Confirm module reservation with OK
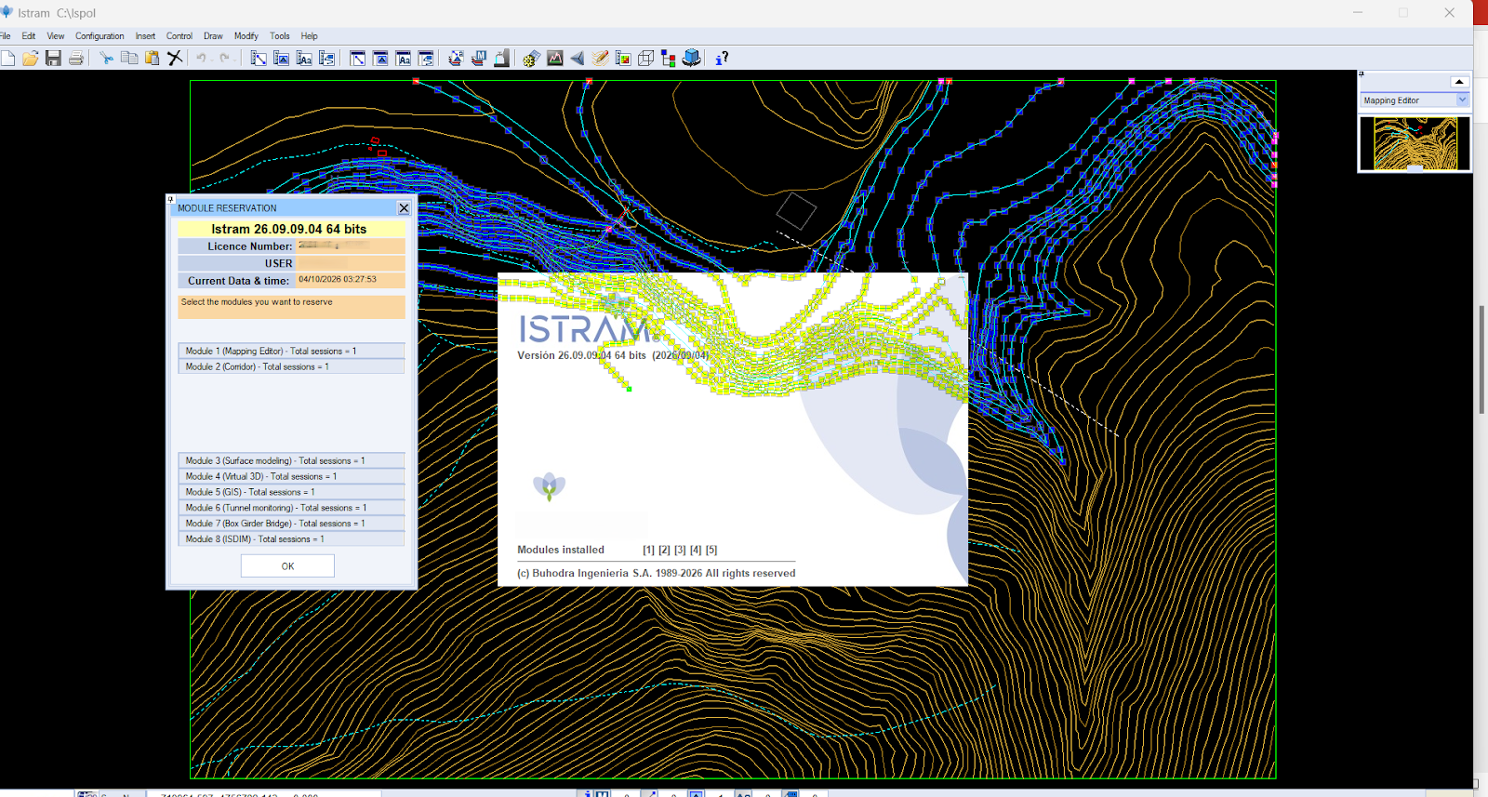The height and width of the screenshot is (797, 1488). pyautogui.click(x=287, y=565)
